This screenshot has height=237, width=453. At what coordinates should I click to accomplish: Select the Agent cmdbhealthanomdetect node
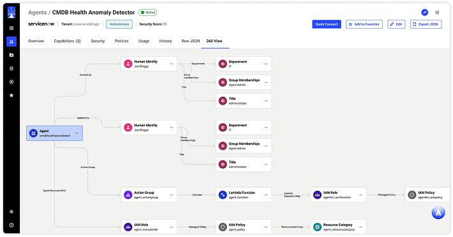(55, 133)
